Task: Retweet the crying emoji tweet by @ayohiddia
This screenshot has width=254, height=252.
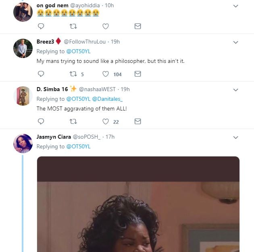Action: tap(73, 26)
